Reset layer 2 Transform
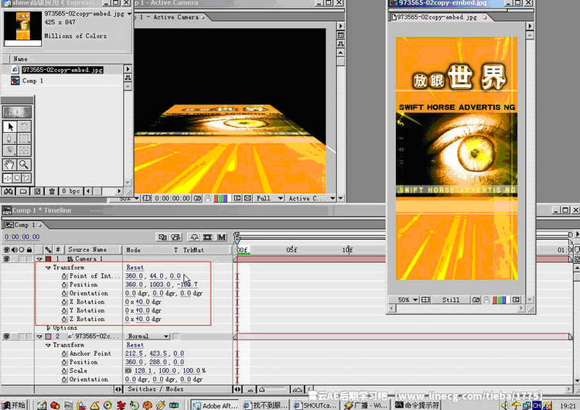Screen dimensions: 580x410 [x=135, y=345]
